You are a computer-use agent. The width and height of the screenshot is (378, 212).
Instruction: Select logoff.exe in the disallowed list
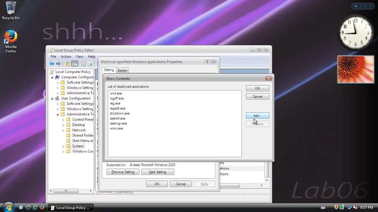(x=117, y=98)
